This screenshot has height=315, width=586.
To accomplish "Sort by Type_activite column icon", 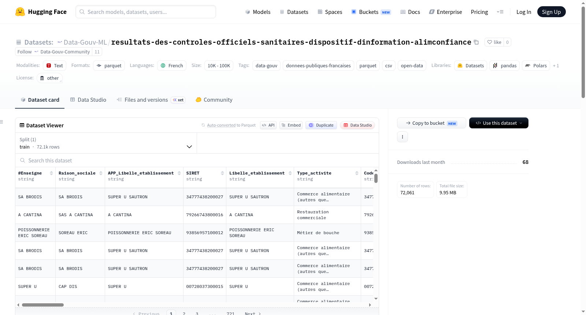I will pos(357,173).
